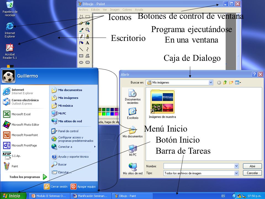Switch to Dibujo - Paint taskbar button
265x199 pixels.
132,196
